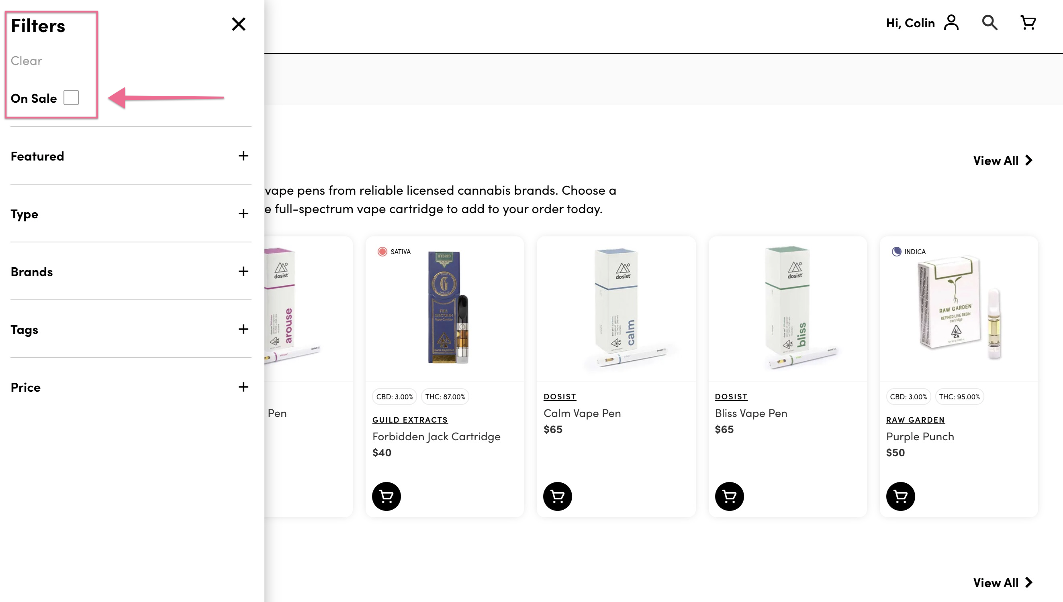Open the shopping cart in header
Screen dimensions: 1063x602
(x=1028, y=23)
